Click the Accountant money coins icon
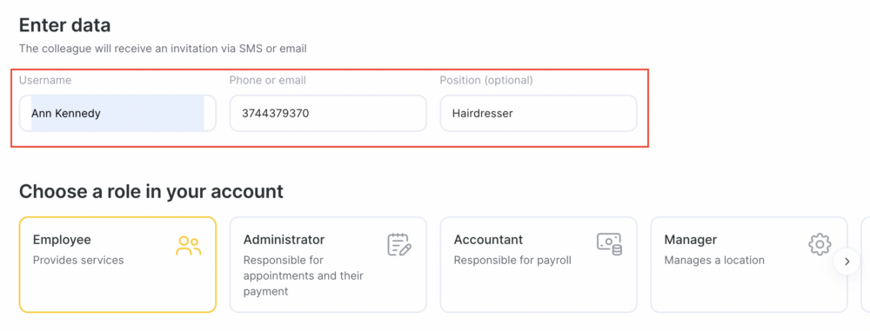The height and width of the screenshot is (331, 870). [609, 244]
